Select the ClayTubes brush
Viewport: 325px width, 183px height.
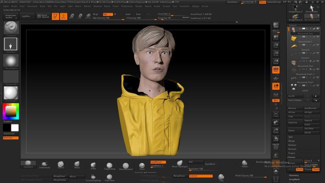pyautogui.click(x=109, y=177)
